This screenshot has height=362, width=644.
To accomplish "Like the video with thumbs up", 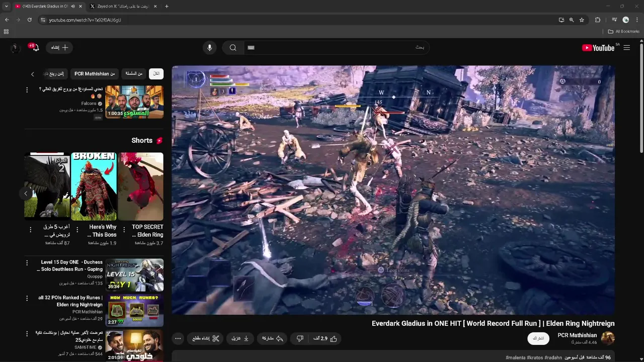I will coord(325,339).
